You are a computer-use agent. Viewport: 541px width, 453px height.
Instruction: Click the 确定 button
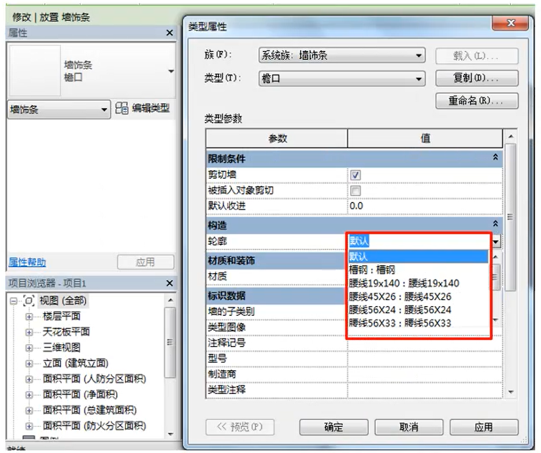click(334, 428)
